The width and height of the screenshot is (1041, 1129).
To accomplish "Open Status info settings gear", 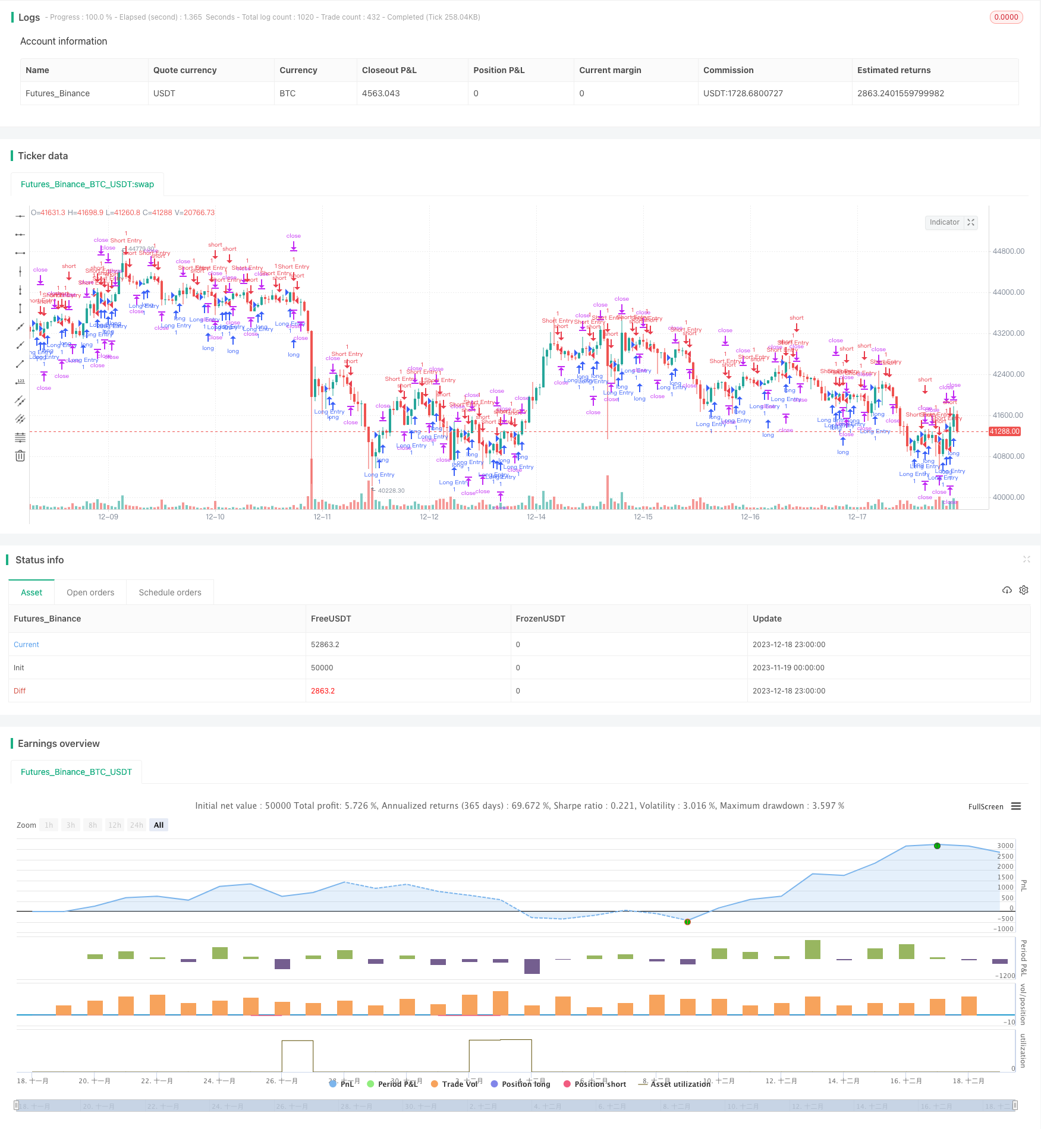I will [1024, 590].
